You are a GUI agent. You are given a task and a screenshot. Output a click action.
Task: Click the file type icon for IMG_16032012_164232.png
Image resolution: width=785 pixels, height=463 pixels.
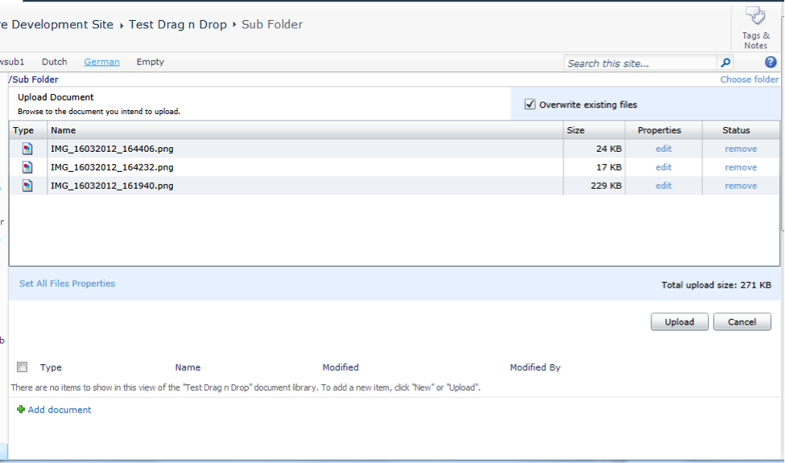click(x=25, y=166)
